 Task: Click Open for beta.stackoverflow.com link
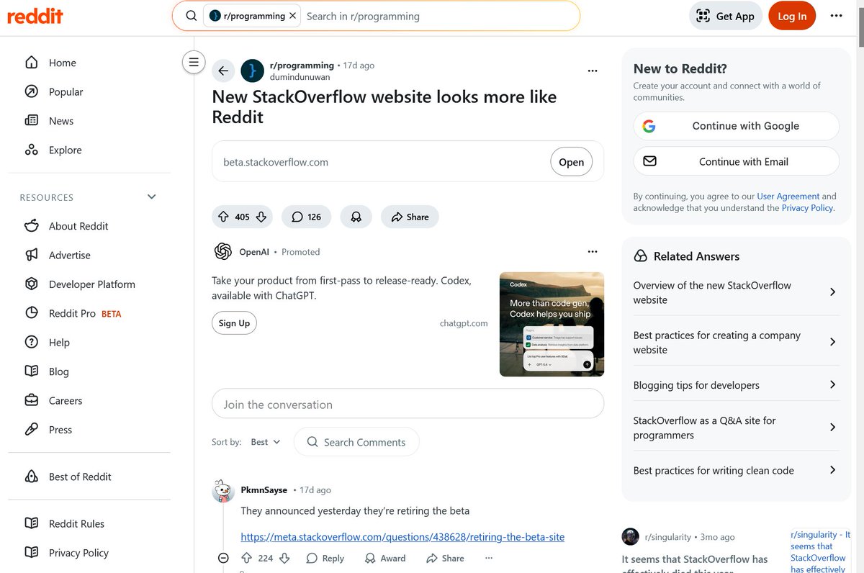point(571,162)
